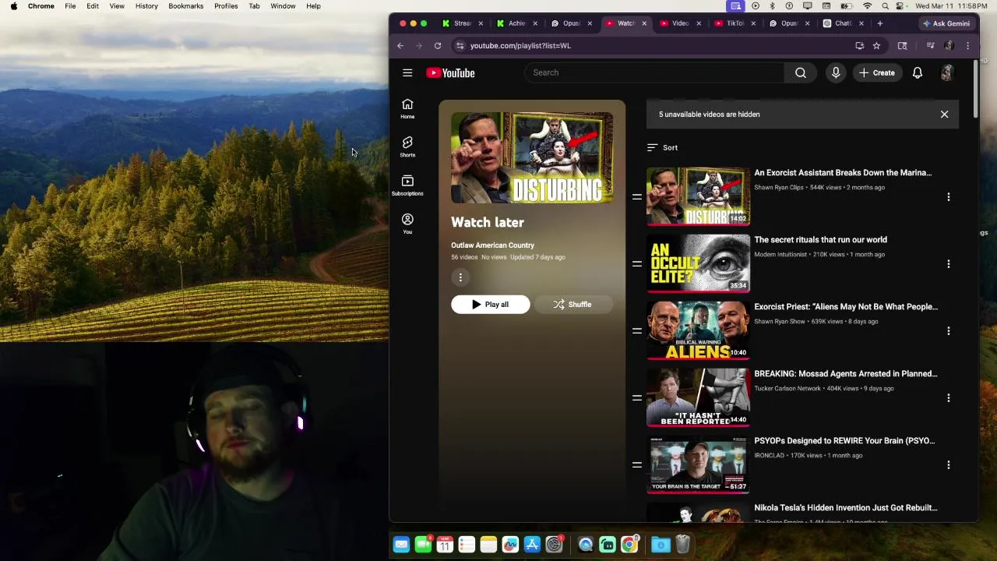Open Sort dropdown for playlist

tap(663, 147)
